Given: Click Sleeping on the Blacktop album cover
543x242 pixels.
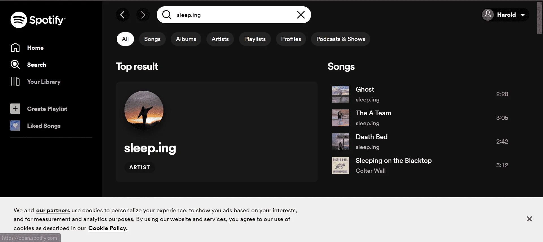Looking at the screenshot, I should click(341, 165).
